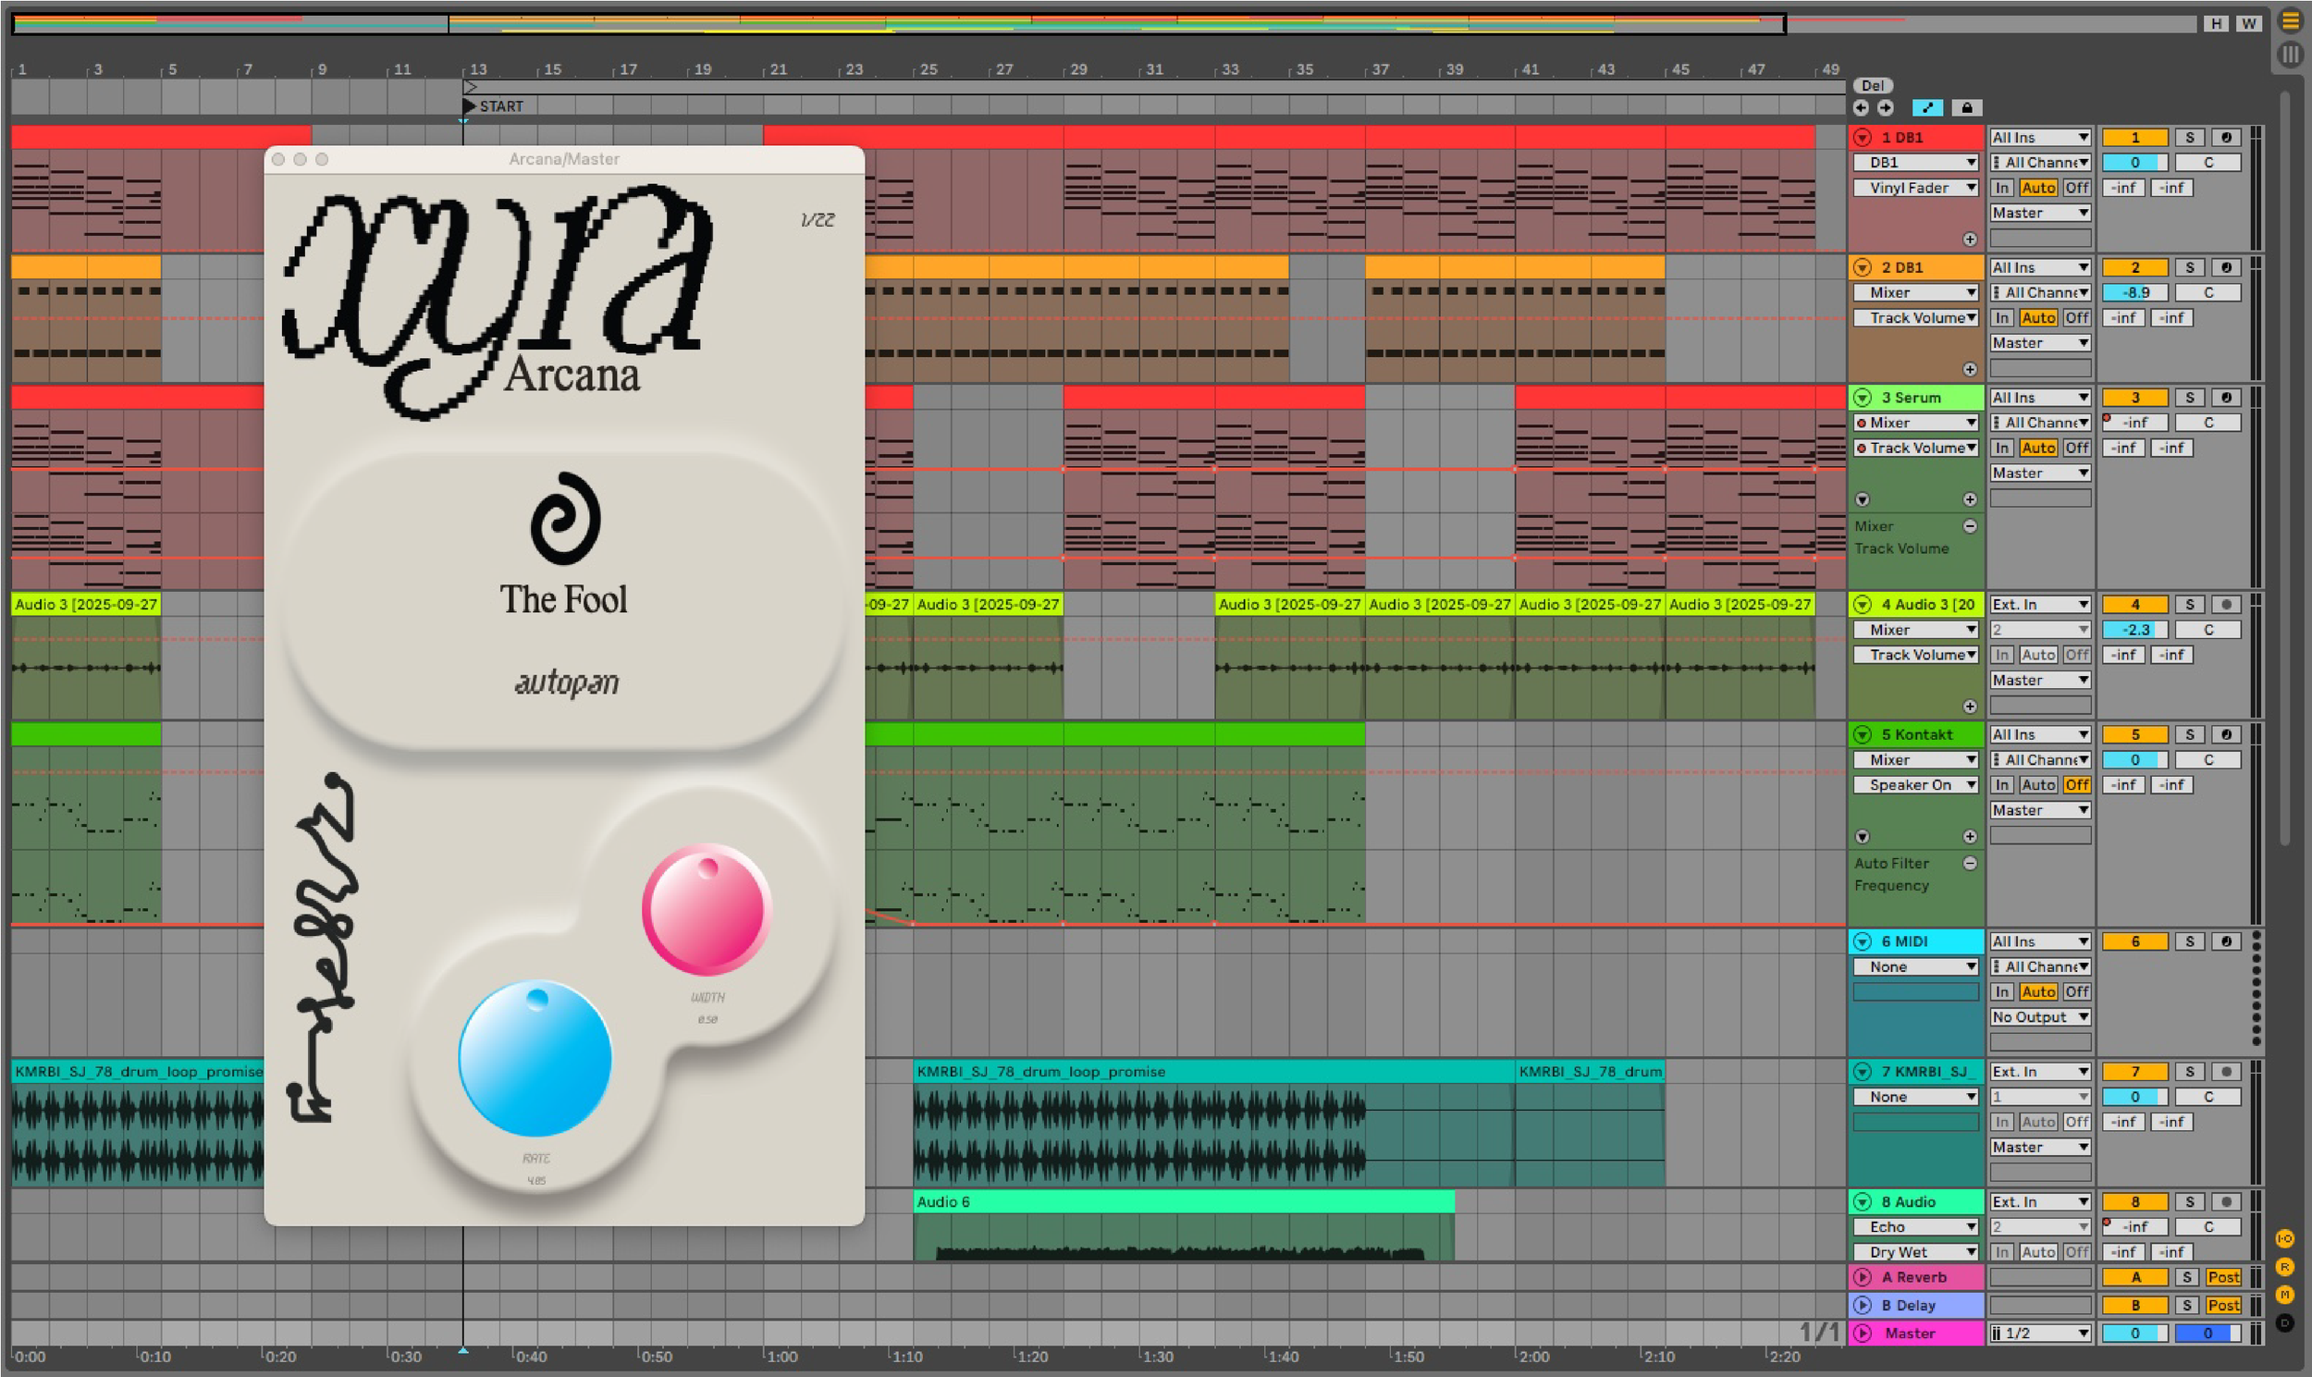Click the blue RATE knob in Arcana
Viewport: 2312px width, 1377px height.
click(x=535, y=1059)
